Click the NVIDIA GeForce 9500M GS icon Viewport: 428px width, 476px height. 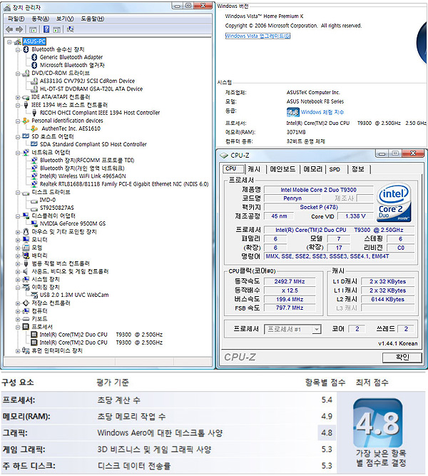click(34, 224)
